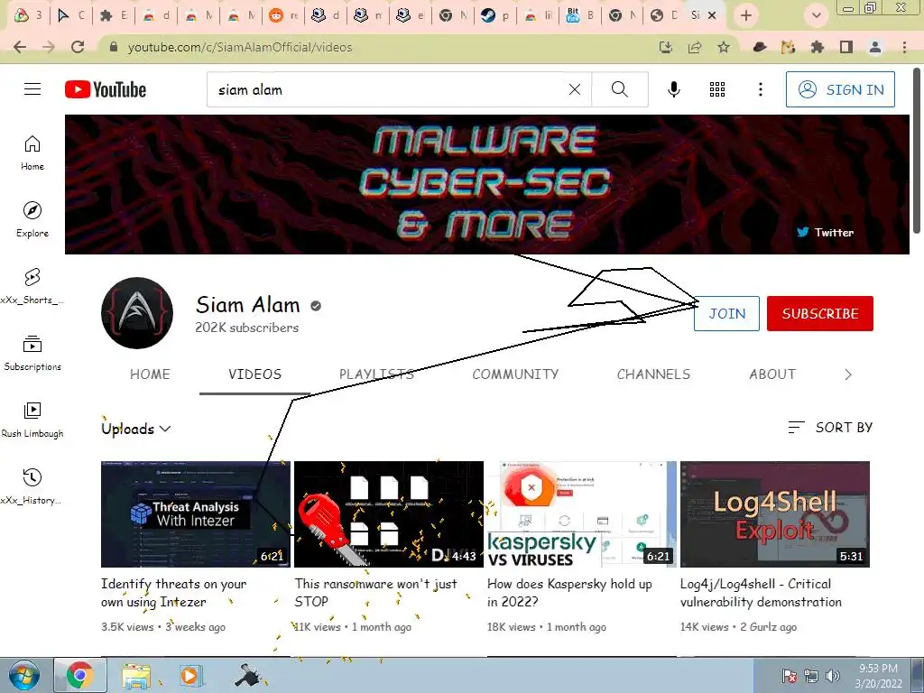
Task: Switch to the CHANNELS tab
Action: coord(653,374)
